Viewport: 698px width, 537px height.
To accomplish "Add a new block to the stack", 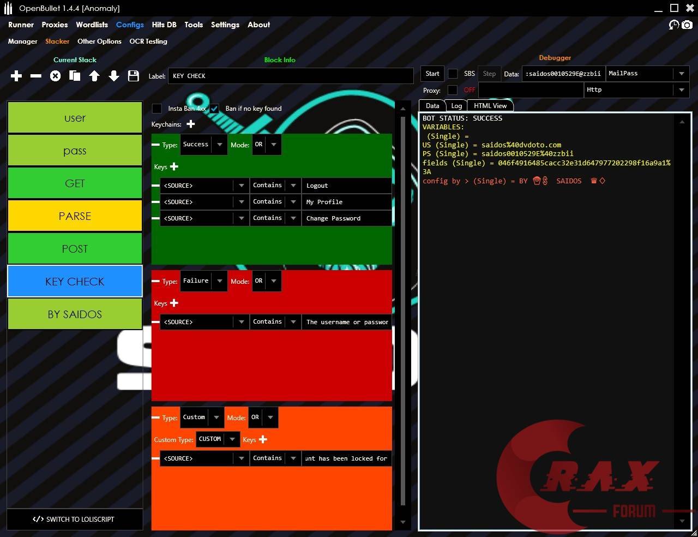I will point(16,76).
